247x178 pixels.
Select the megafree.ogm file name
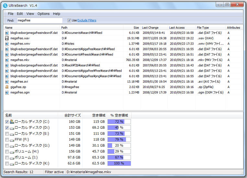[x=20, y=93]
